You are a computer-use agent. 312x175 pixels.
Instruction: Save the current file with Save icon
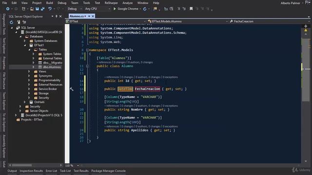[37, 9]
